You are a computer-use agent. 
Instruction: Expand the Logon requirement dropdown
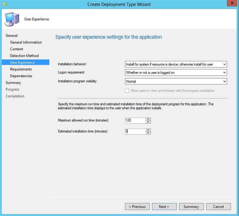[x=176, y=72]
